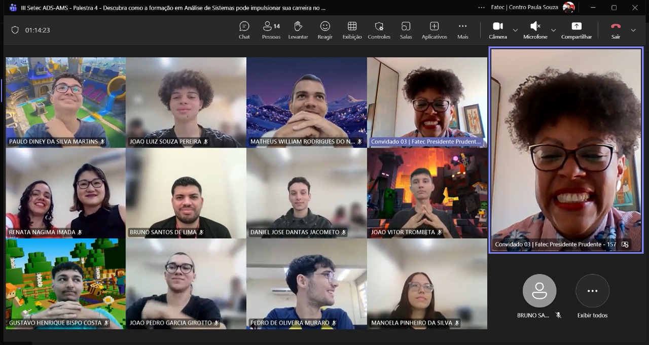The width and height of the screenshot is (649, 345).
Task: Raise hand with Levantar button
Action: coord(298,30)
